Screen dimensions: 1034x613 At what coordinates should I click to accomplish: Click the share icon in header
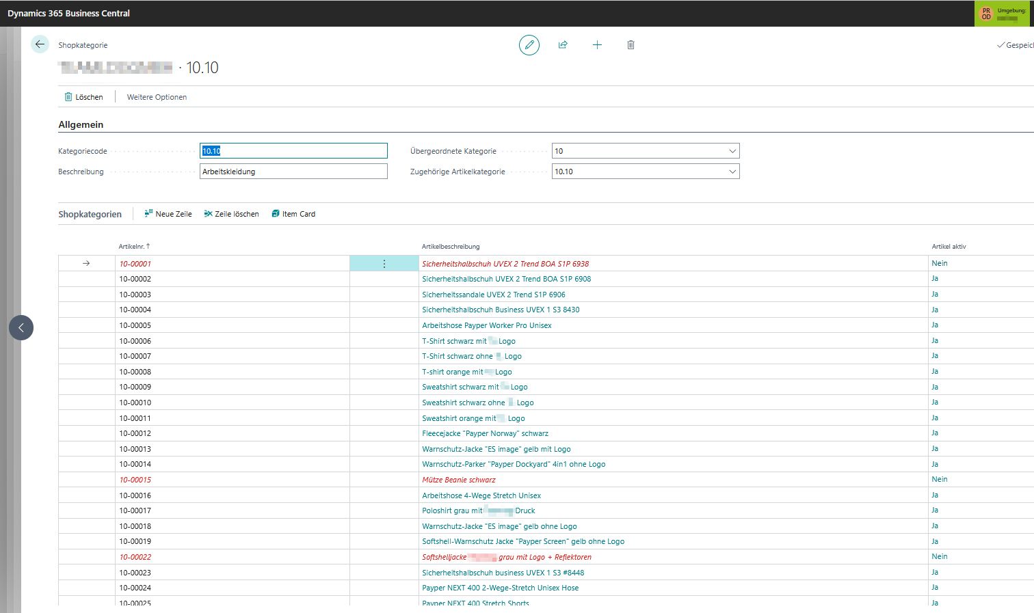563,45
